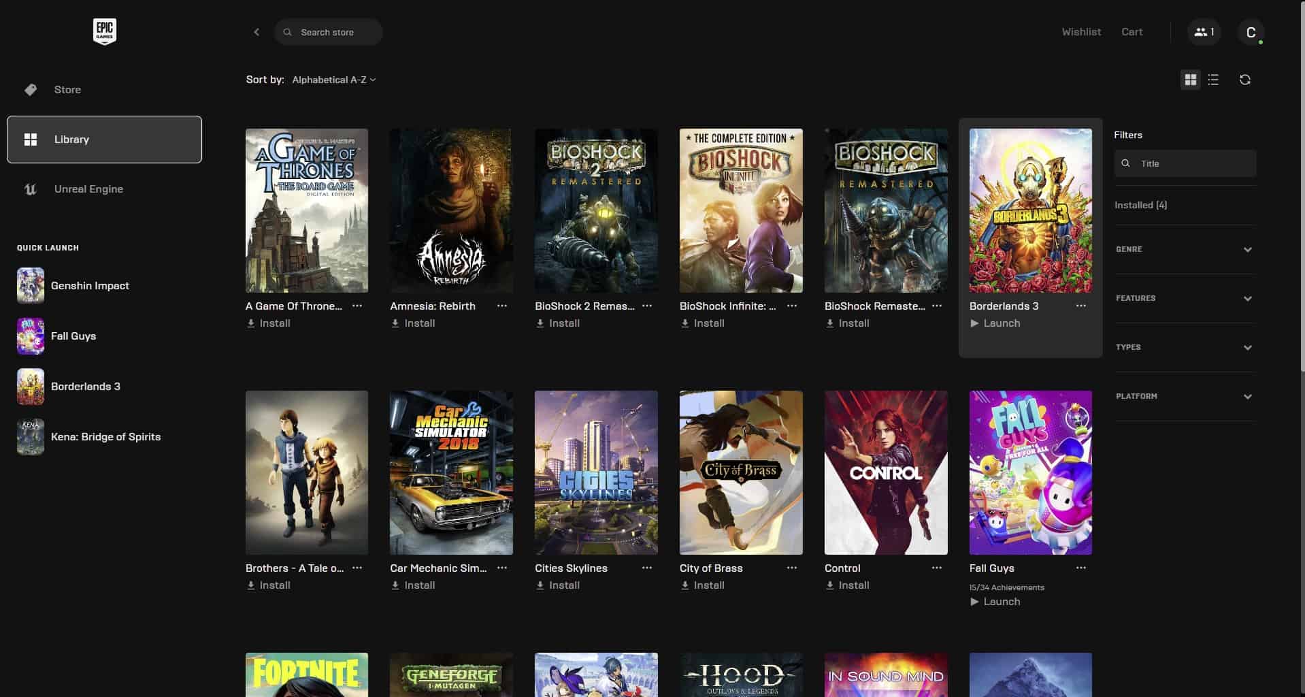Click the Epic Games logo

[x=105, y=31]
